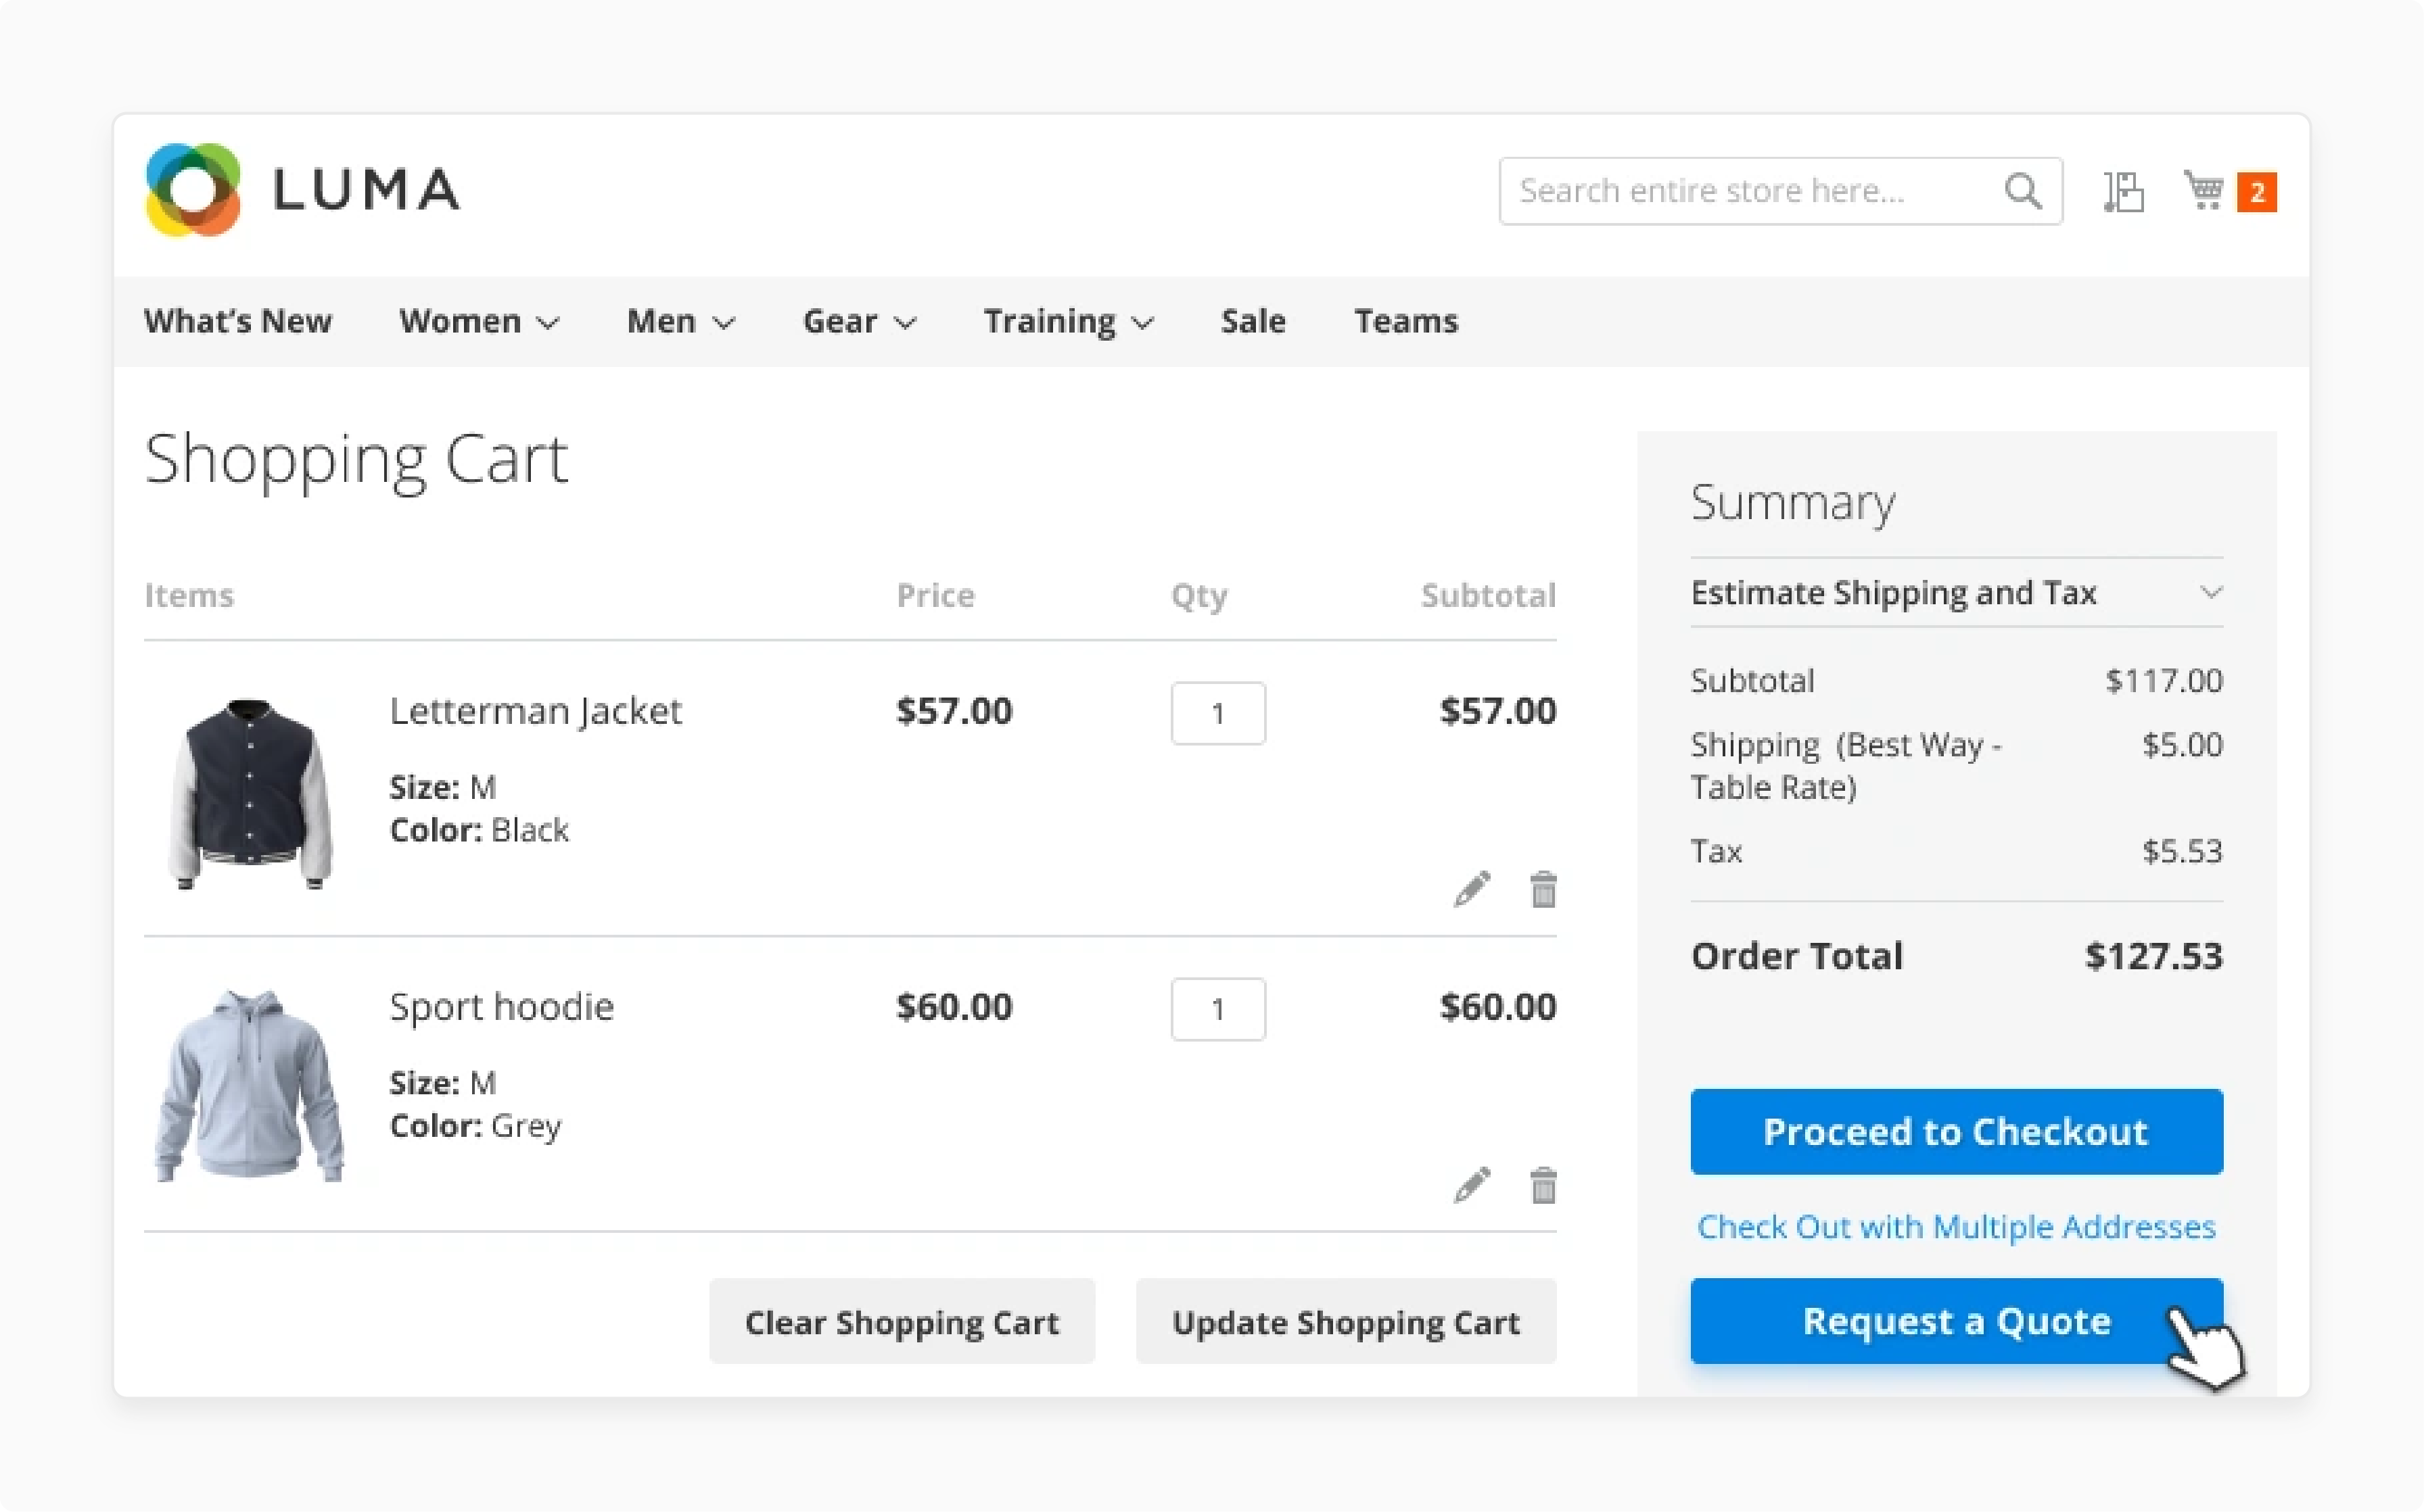Click the Sport hoodie $60.00 price

(954, 1006)
